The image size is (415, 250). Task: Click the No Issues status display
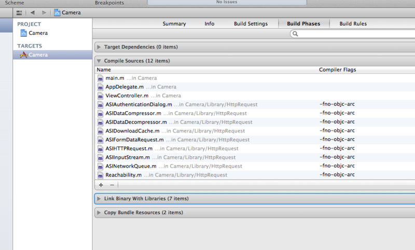227,3
